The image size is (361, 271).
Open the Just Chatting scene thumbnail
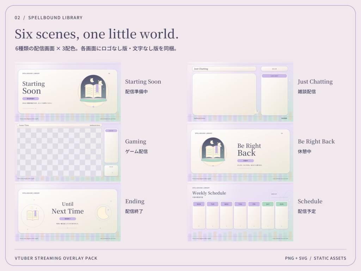click(x=240, y=92)
